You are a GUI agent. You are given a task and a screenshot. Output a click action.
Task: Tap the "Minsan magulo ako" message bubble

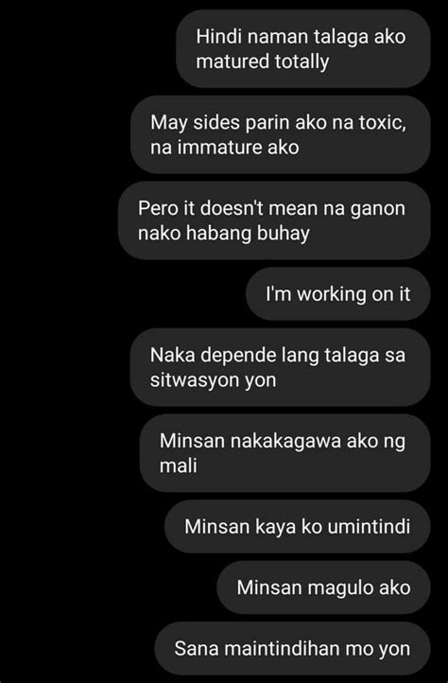point(324,587)
